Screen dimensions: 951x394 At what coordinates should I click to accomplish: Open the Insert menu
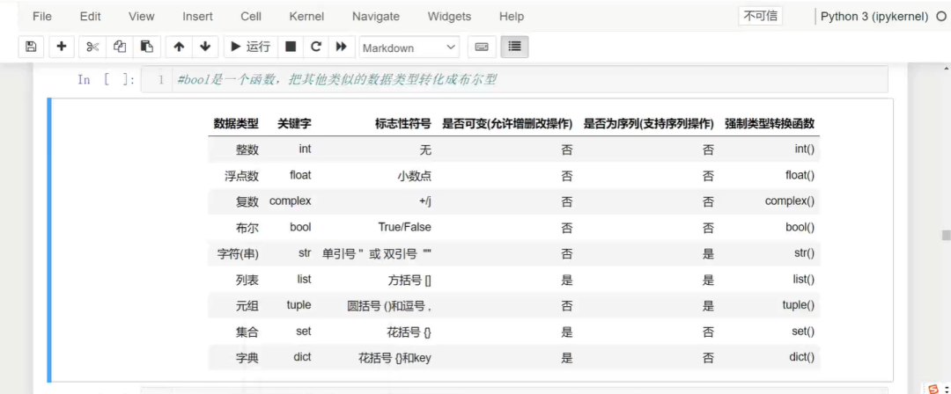(x=197, y=17)
